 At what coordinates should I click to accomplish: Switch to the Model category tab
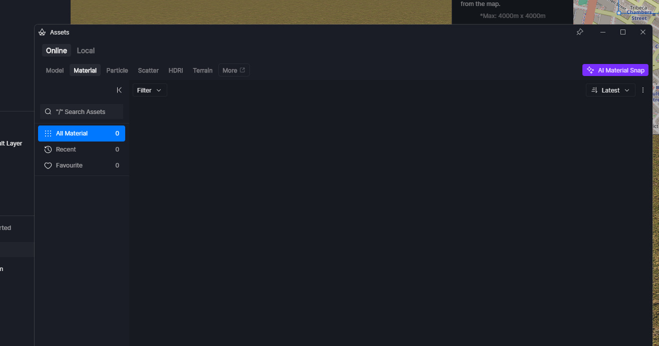[55, 70]
